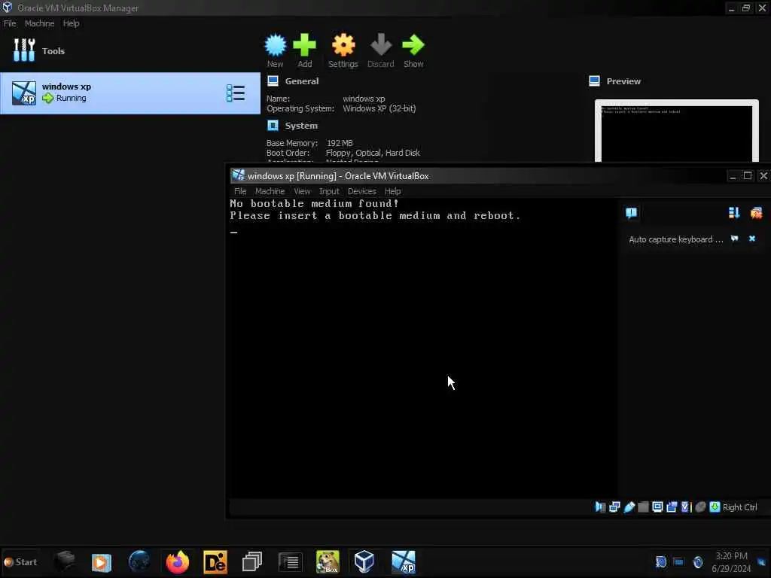The height and width of the screenshot is (578, 771).
Task: Click the network status bar indicator
Action: pyautogui.click(x=614, y=507)
